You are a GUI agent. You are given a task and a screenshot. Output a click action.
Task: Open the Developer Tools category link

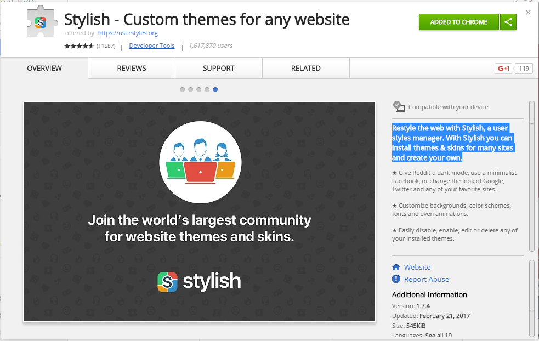tap(151, 46)
